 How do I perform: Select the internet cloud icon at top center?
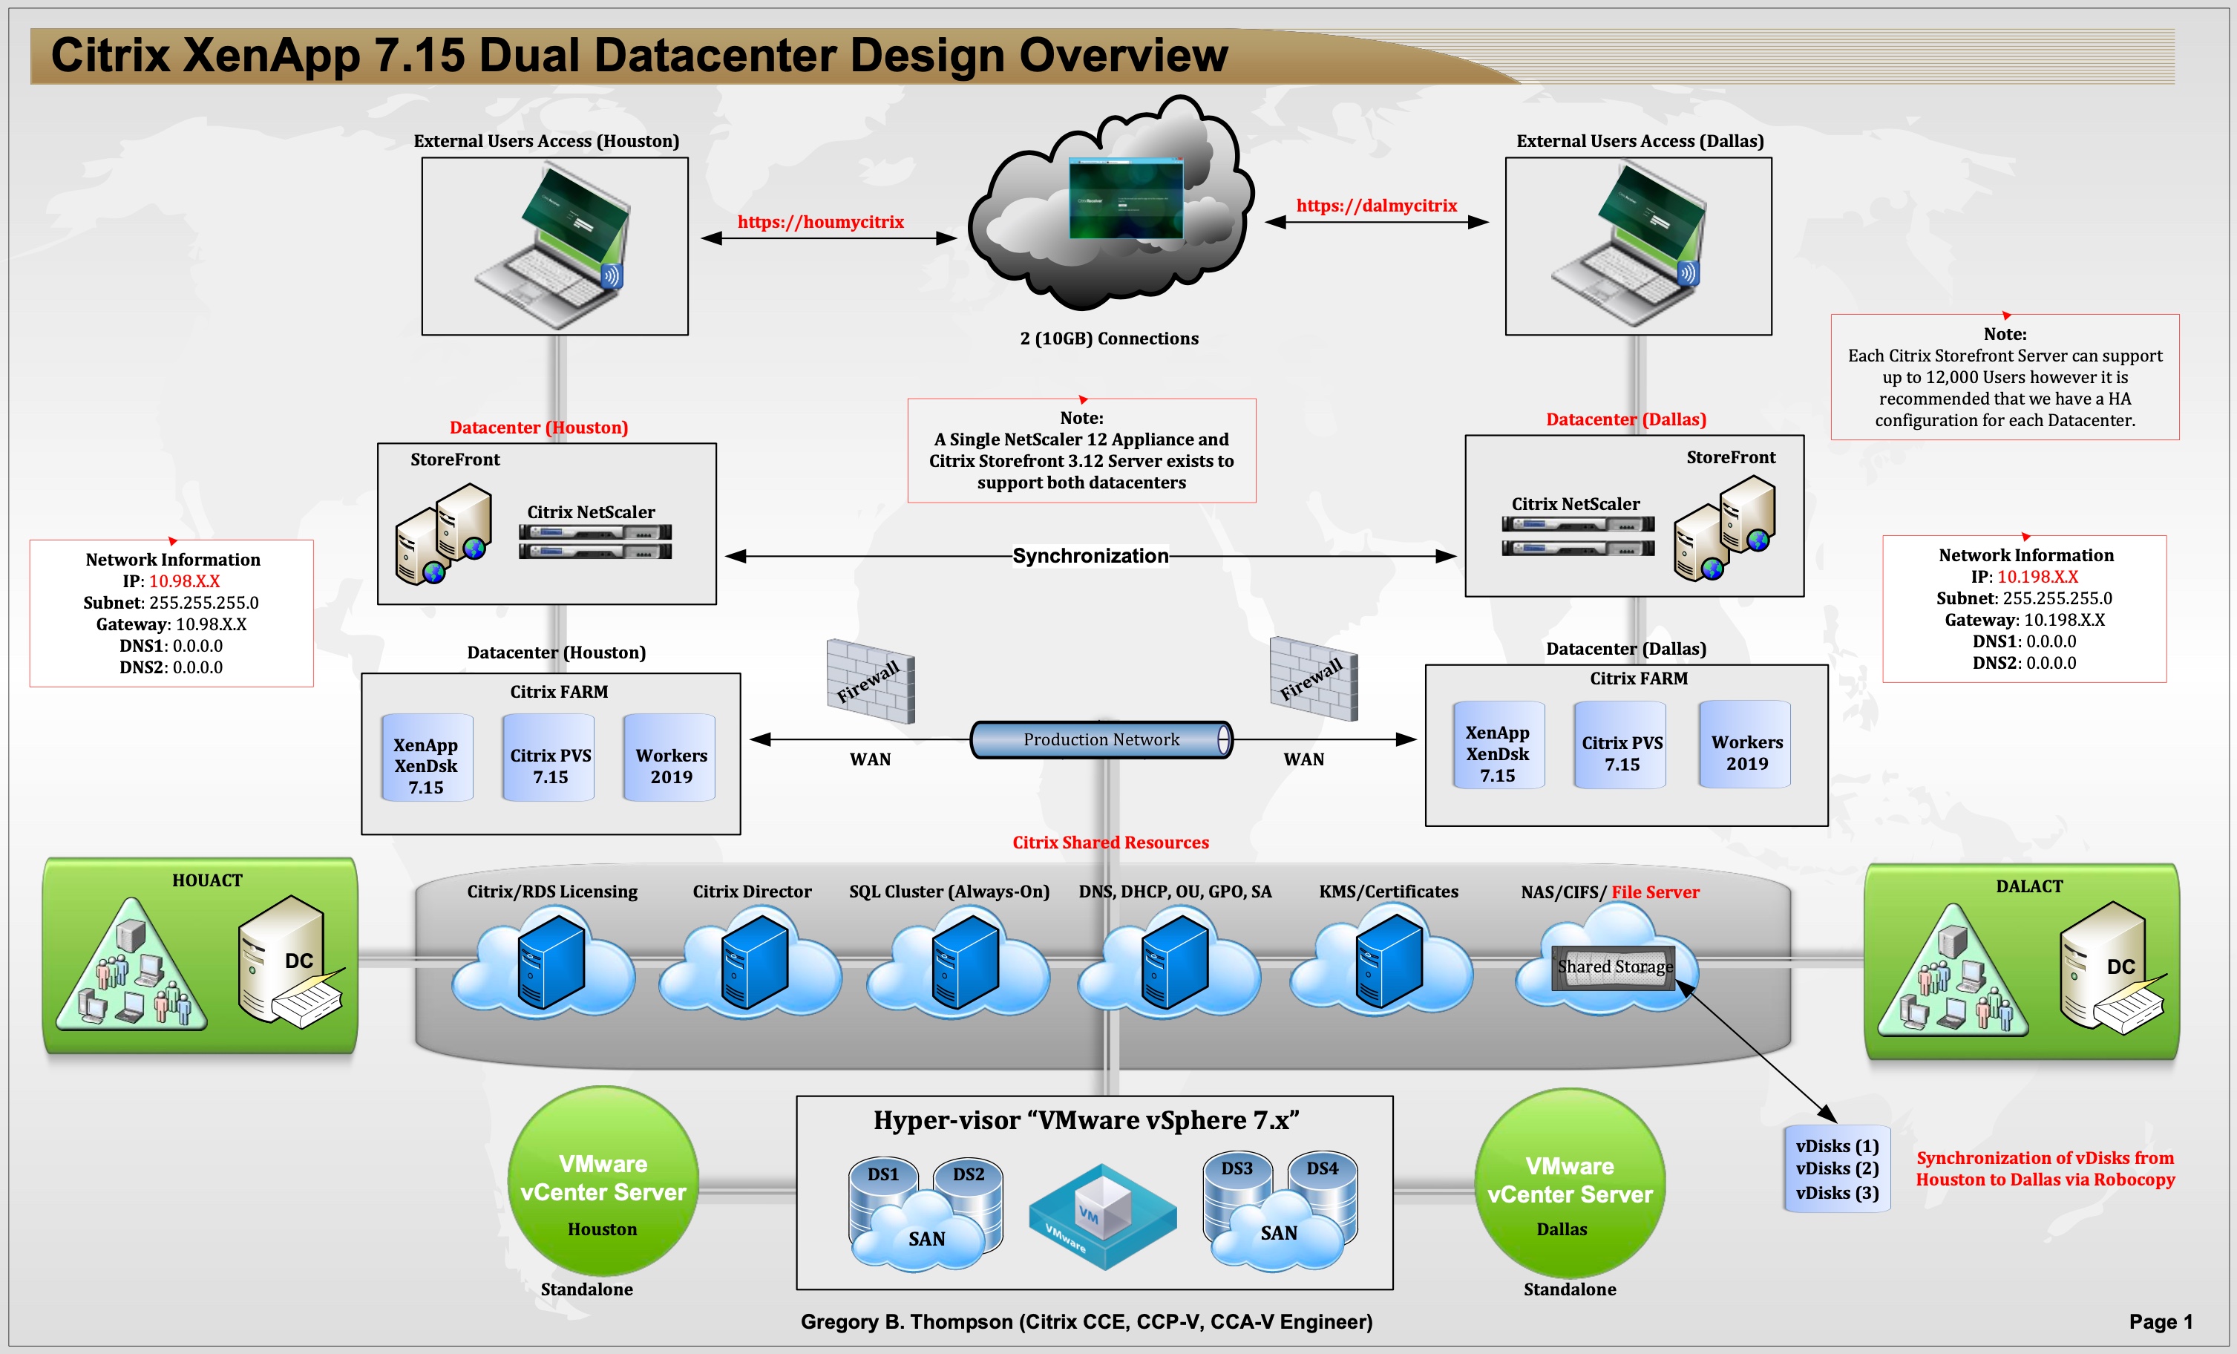tap(1111, 204)
